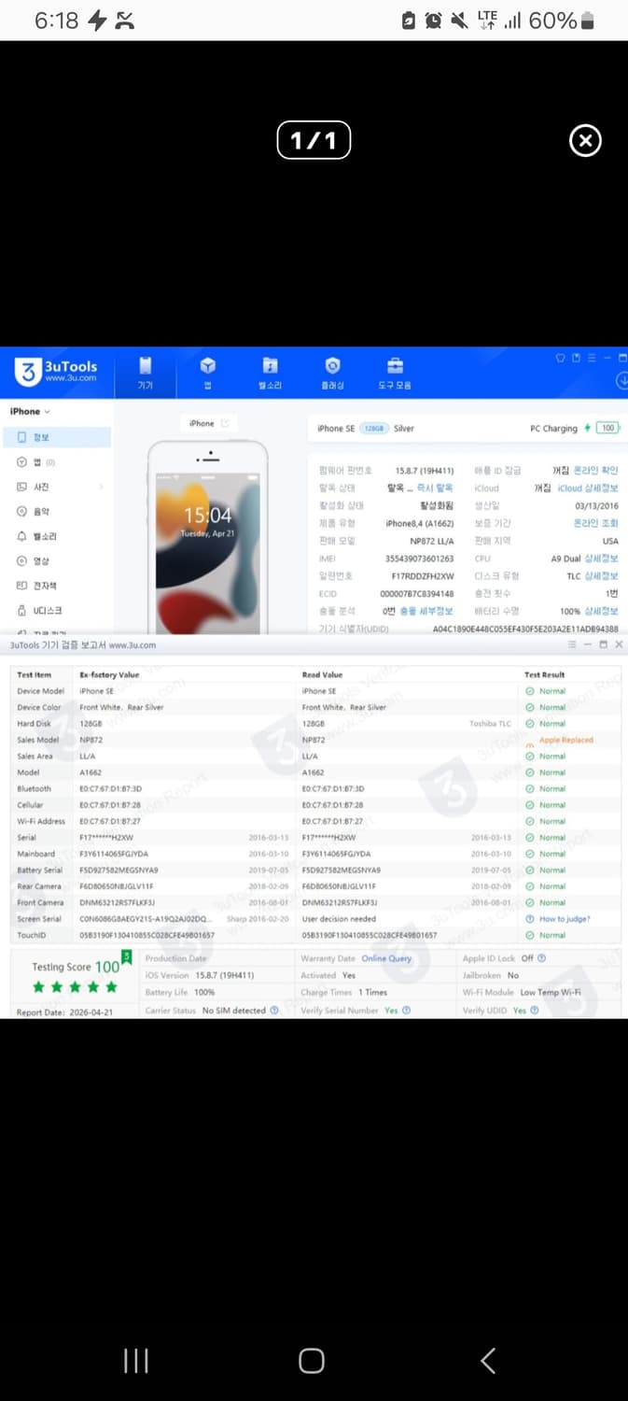Click Battery Serial F5D927582MEGSNYA9 ex-factory value
Screen dimensions: 628x1401
(x=119, y=870)
